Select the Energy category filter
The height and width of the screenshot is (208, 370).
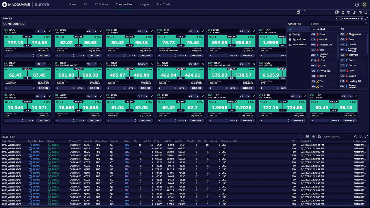296,34
